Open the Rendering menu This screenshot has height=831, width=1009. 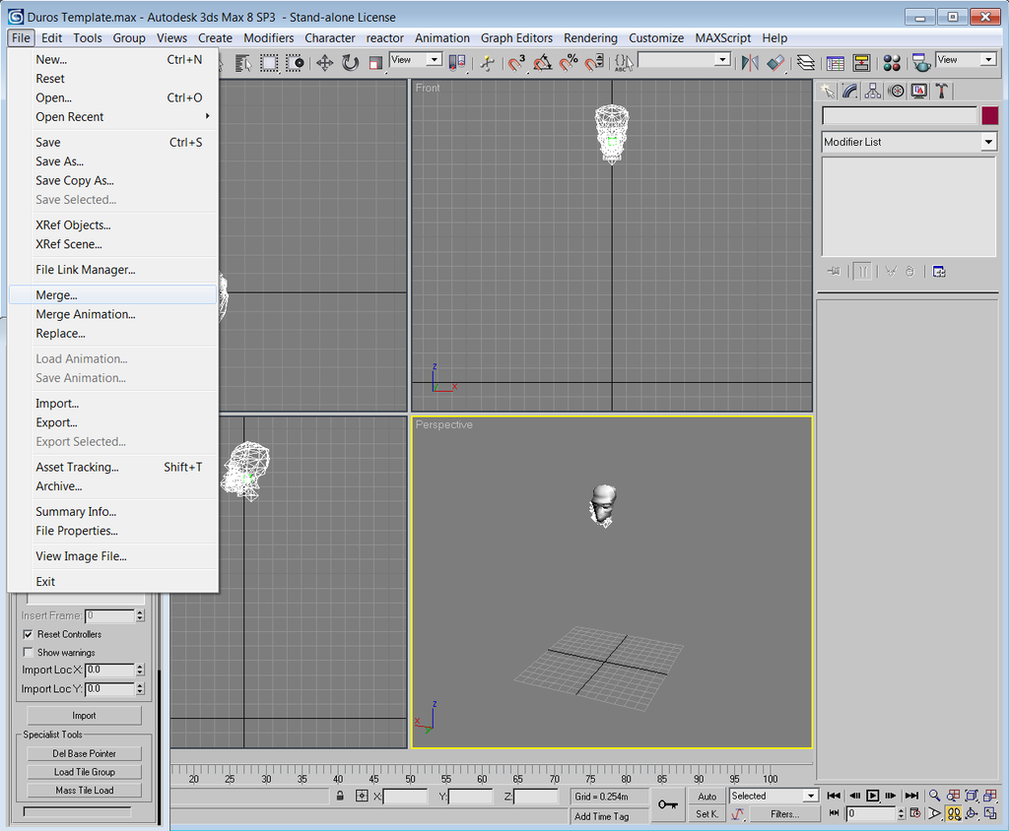[x=590, y=38]
